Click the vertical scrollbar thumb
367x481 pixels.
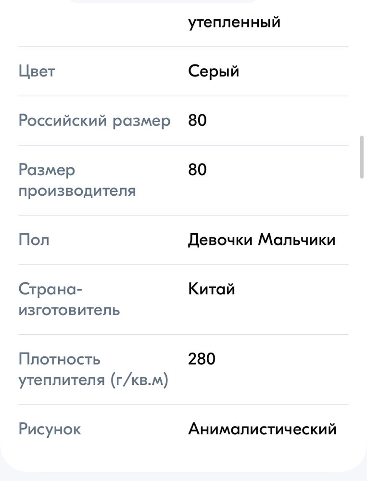[362, 158]
